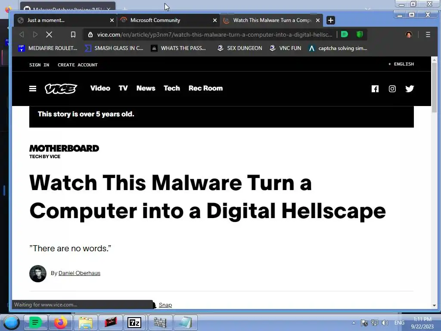Open the Tech section in VICE nav

[171, 88]
